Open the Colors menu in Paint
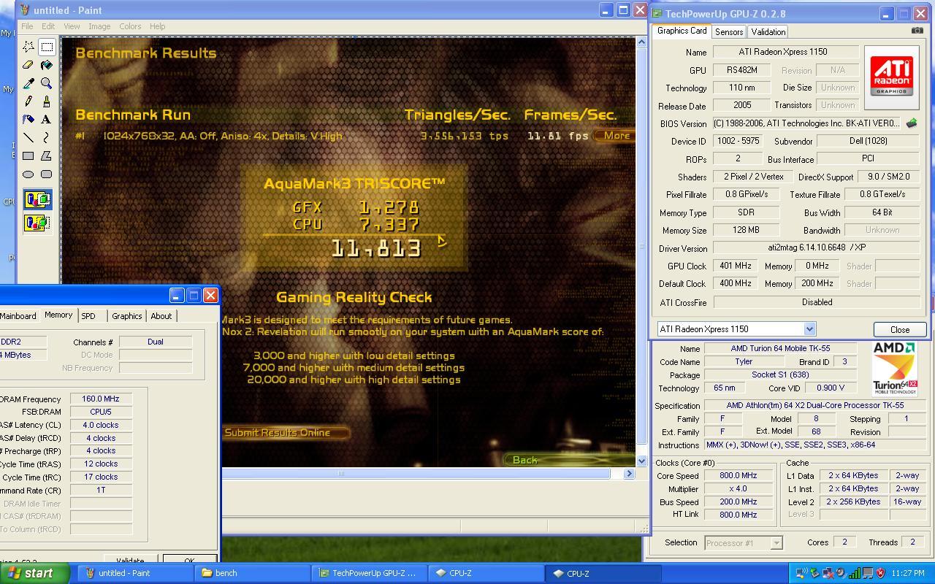 coord(130,26)
